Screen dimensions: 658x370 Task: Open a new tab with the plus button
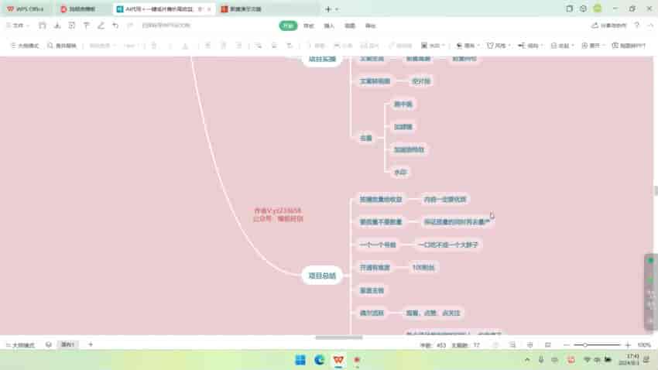tap(328, 9)
